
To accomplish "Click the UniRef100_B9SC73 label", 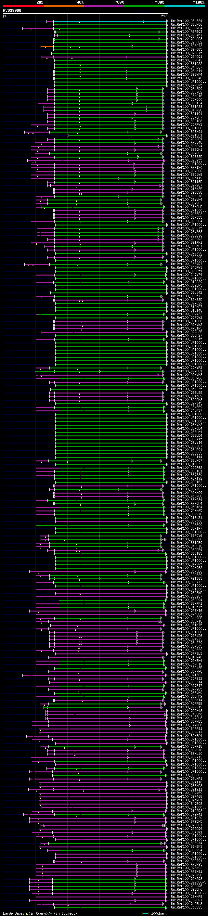I will tap(186, 46).
